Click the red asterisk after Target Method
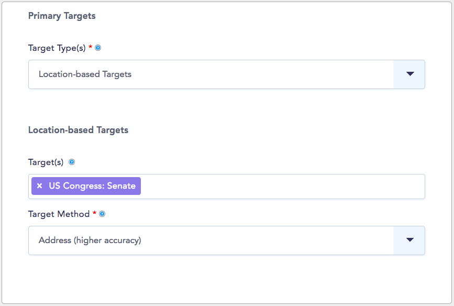454x306 pixels. tap(94, 213)
